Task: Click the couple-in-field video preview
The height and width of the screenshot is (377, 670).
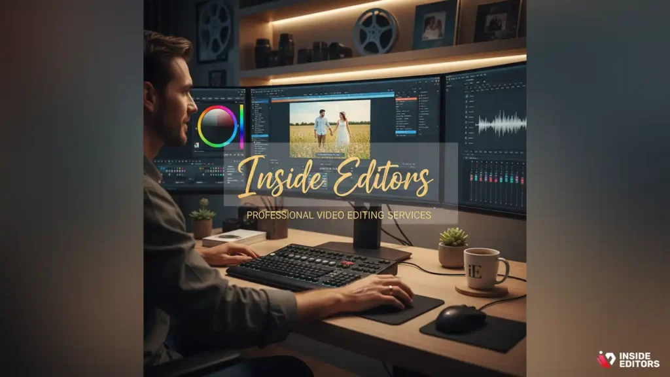Action: tap(330, 130)
